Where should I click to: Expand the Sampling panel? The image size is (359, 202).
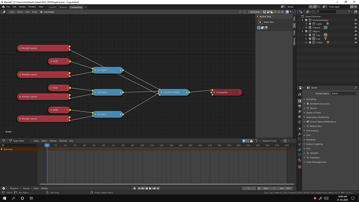pyautogui.click(x=311, y=99)
